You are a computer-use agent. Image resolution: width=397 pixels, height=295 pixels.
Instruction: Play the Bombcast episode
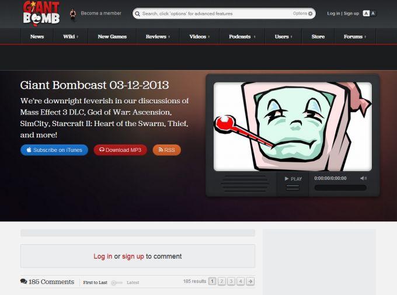point(293,179)
